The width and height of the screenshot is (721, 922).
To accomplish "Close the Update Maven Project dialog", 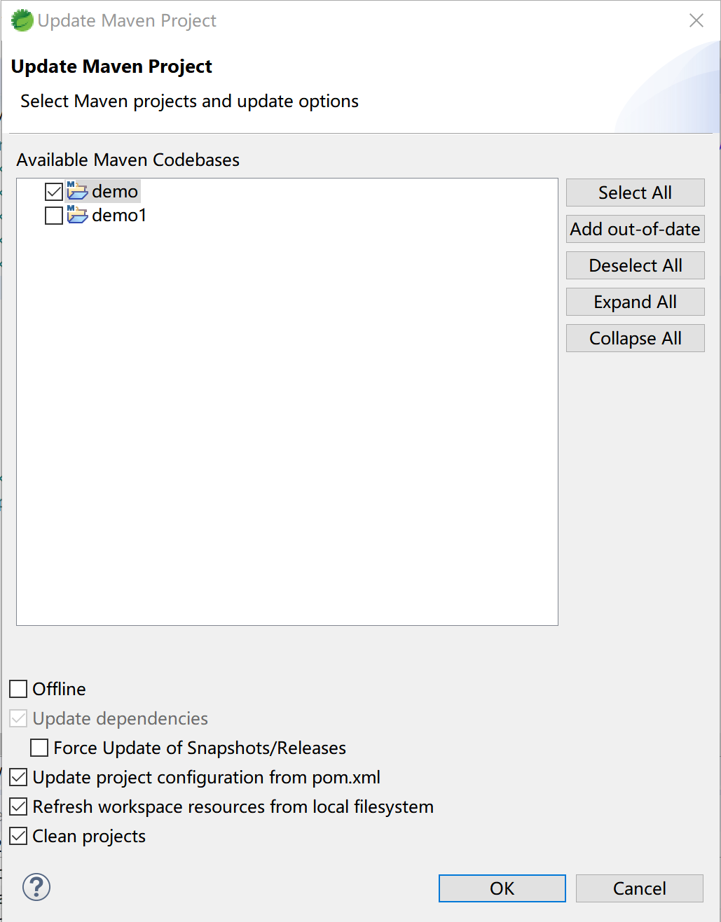I will tap(696, 20).
